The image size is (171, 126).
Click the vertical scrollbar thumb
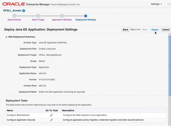[170, 65]
